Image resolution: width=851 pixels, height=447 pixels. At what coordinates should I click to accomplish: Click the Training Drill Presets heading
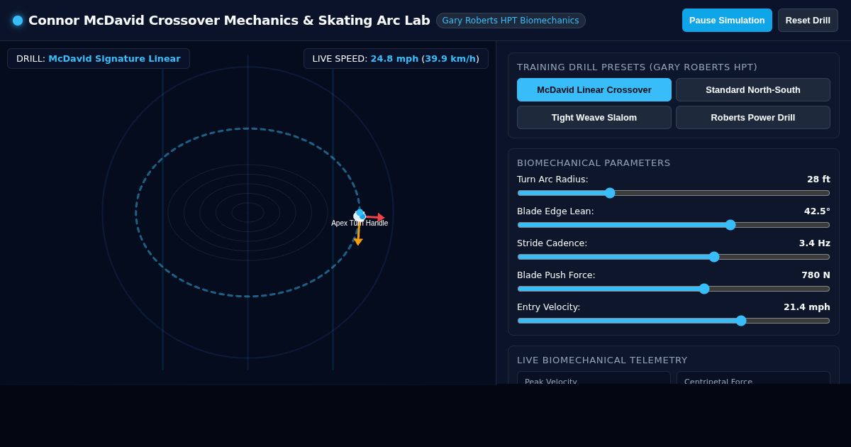637,67
